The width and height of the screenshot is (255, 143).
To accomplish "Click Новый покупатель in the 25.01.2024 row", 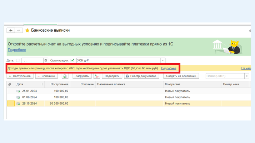I will (177, 91).
